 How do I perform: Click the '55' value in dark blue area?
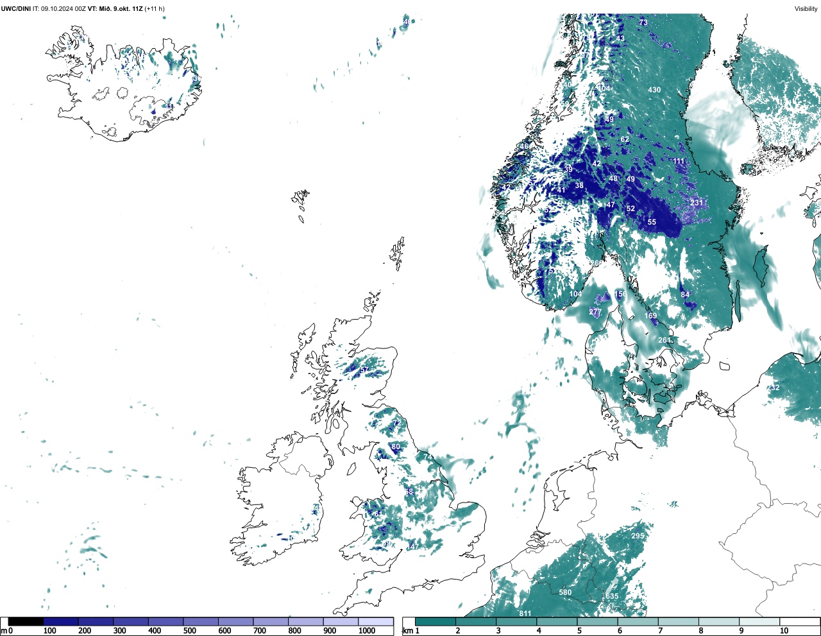pos(652,222)
